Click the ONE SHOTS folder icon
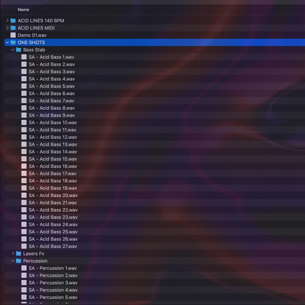305x305 pixels. (13, 42)
